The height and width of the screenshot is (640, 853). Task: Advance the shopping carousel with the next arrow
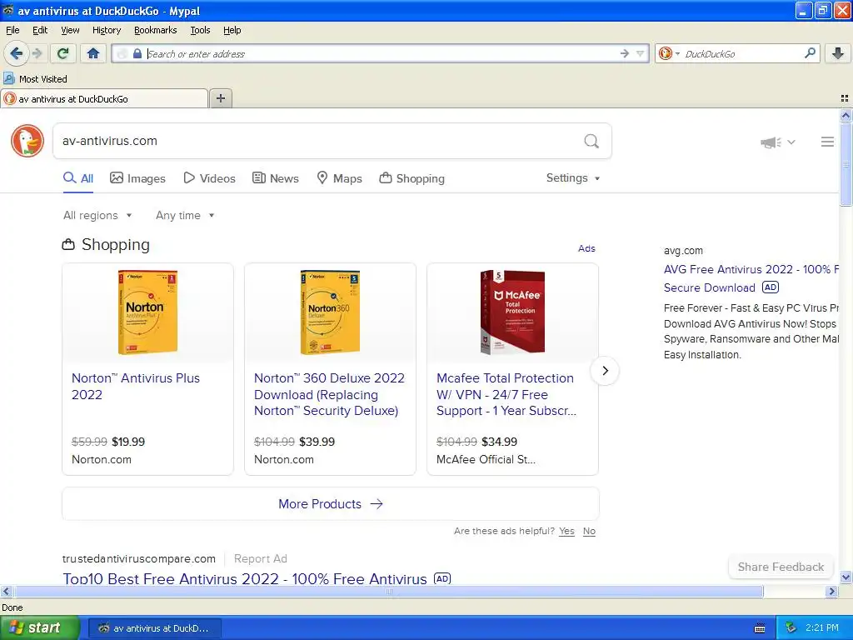point(605,371)
